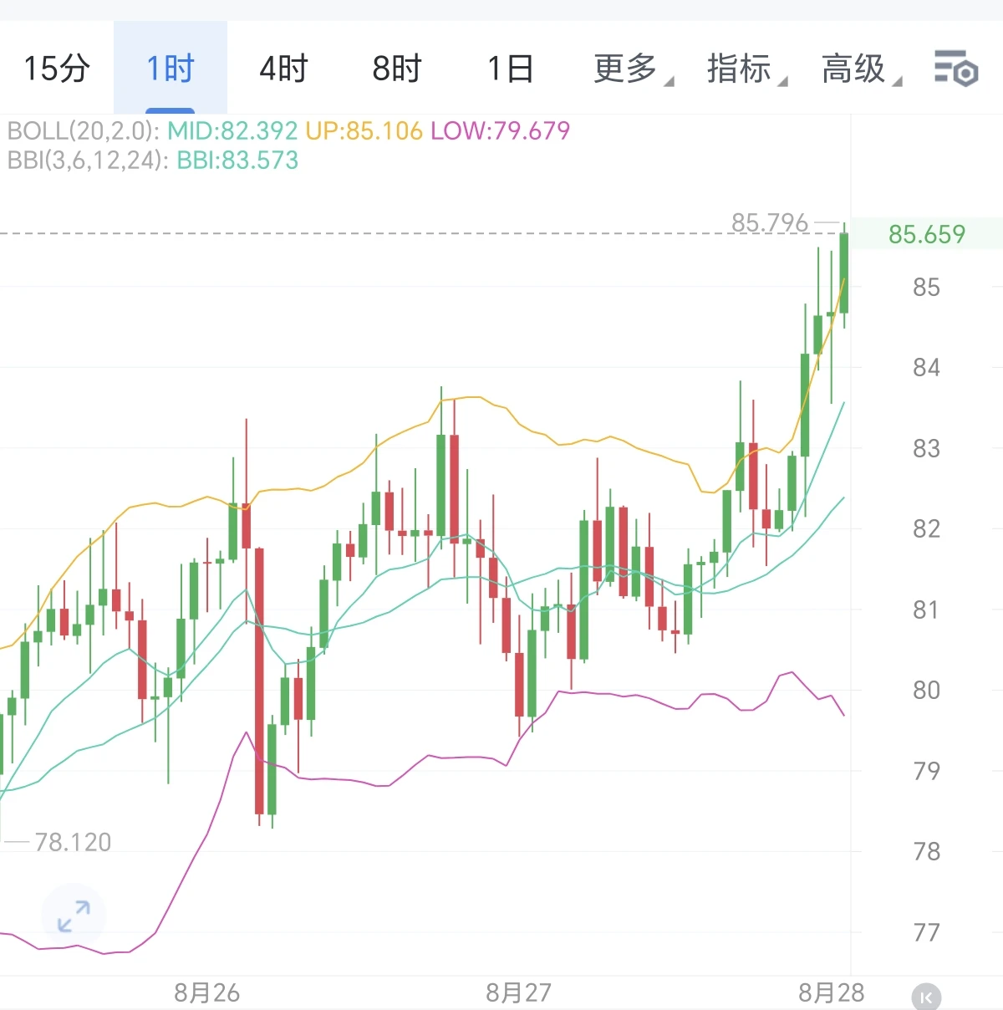Click the 83 price axis label
Viewport: 1003px width, 1010px height.
coord(926,449)
